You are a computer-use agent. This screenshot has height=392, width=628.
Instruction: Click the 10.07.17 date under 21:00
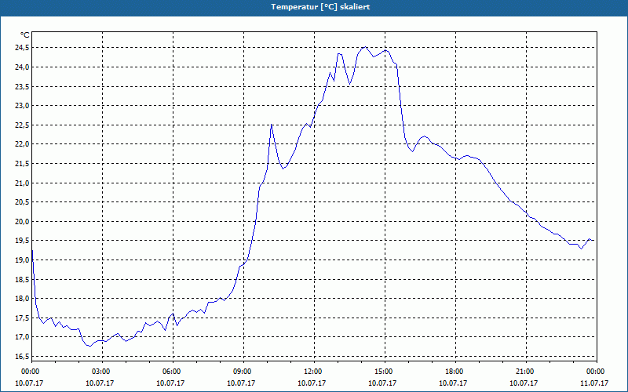click(x=524, y=383)
